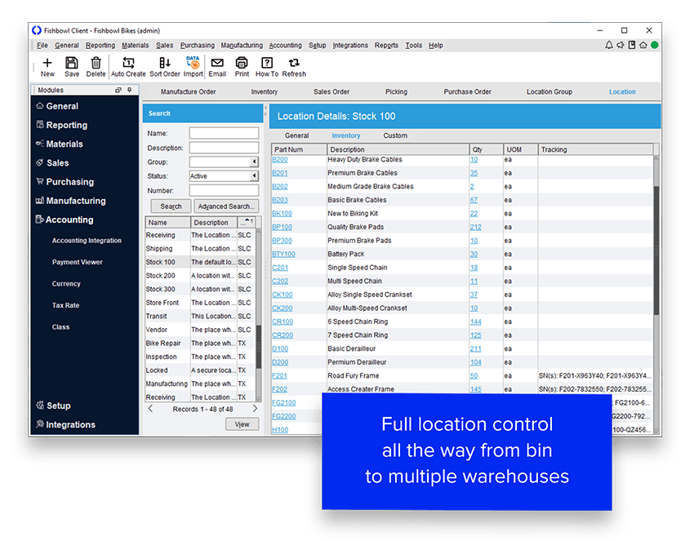Open part number B200 link
Screen dimensions: 694x541
click(280, 160)
